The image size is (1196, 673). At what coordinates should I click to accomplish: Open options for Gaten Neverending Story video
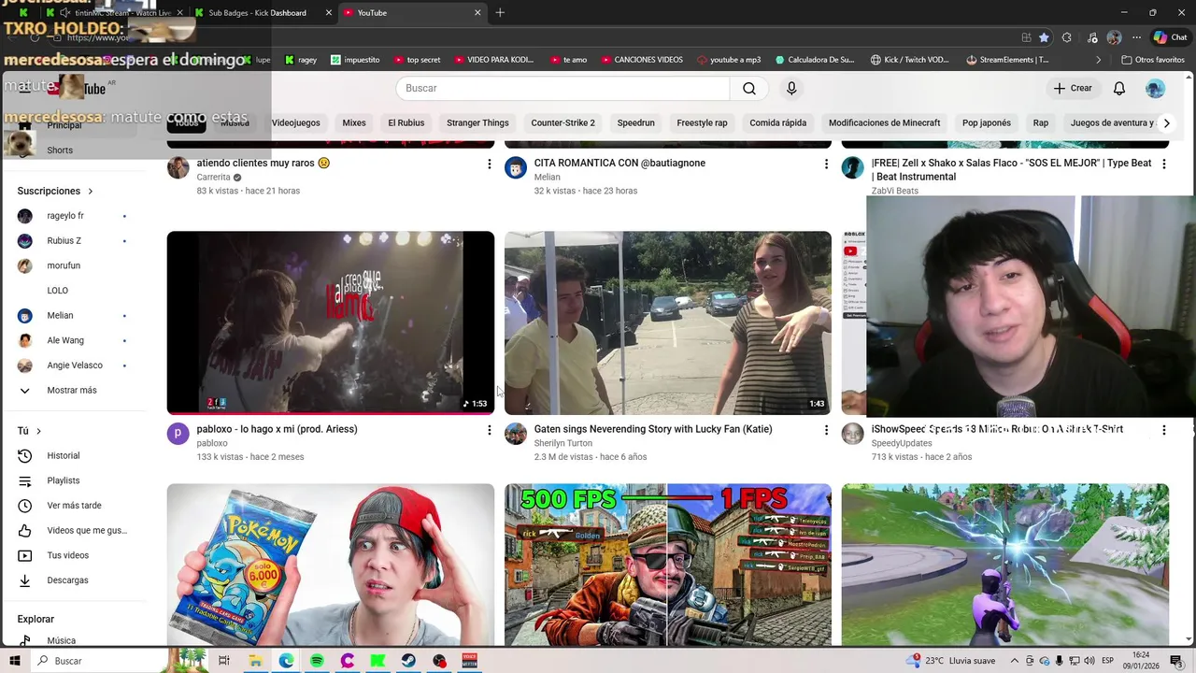point(826,430)
